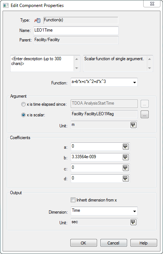The width and height of the screenshot is (163, 254).
Task: Open Help for this dialog
Action: (x=144, y=243)
